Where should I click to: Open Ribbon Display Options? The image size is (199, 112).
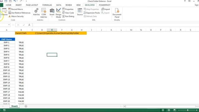tap(189, 1)
